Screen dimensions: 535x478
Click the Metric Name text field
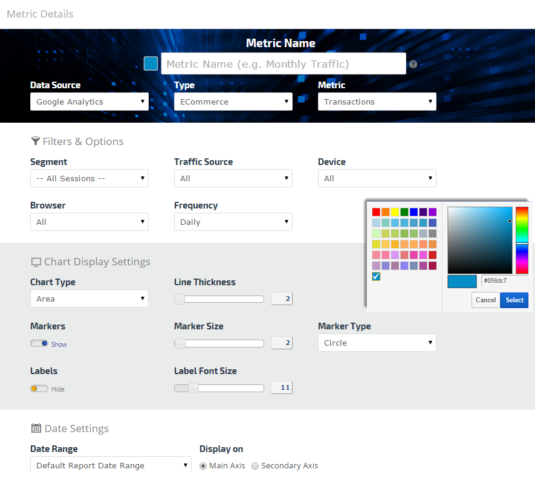tap(283, 63)
